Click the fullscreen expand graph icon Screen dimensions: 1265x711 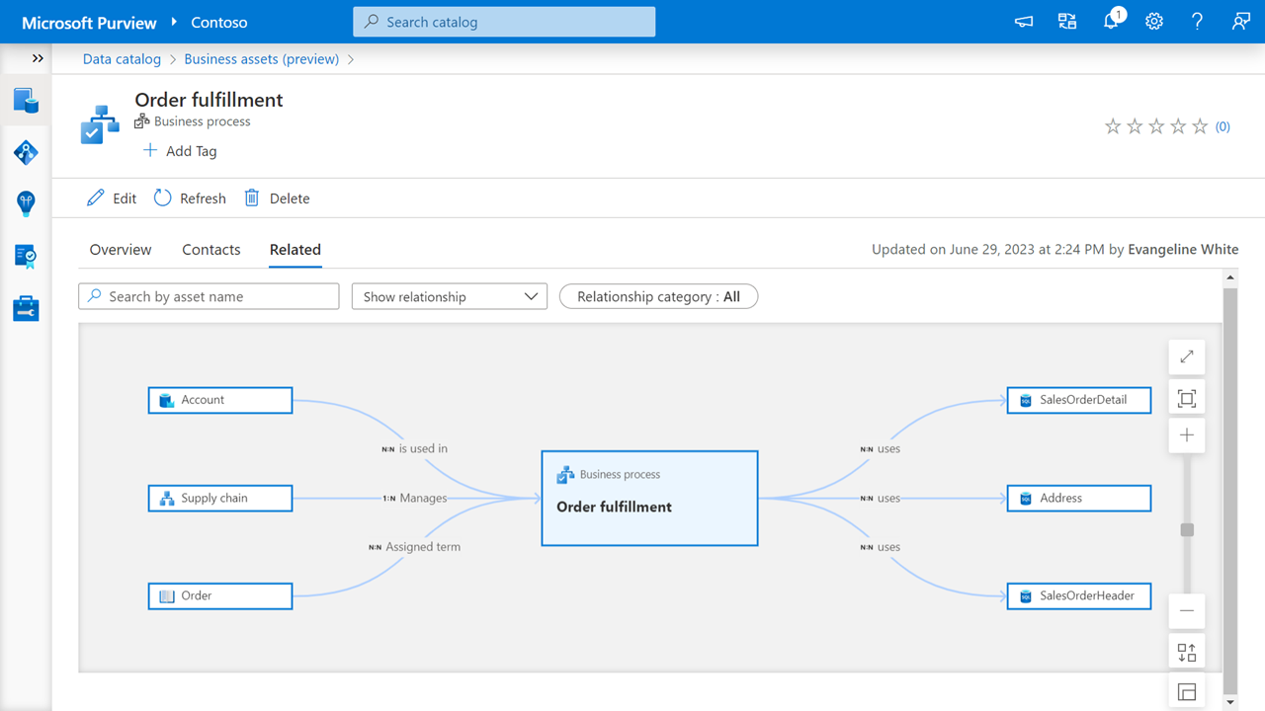click(1186, 356)
